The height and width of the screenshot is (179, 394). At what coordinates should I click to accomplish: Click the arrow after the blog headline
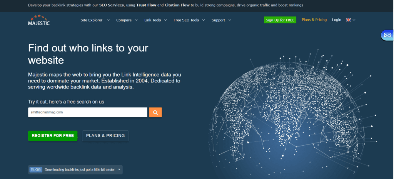pyautogui.click(x=119, y=169)
